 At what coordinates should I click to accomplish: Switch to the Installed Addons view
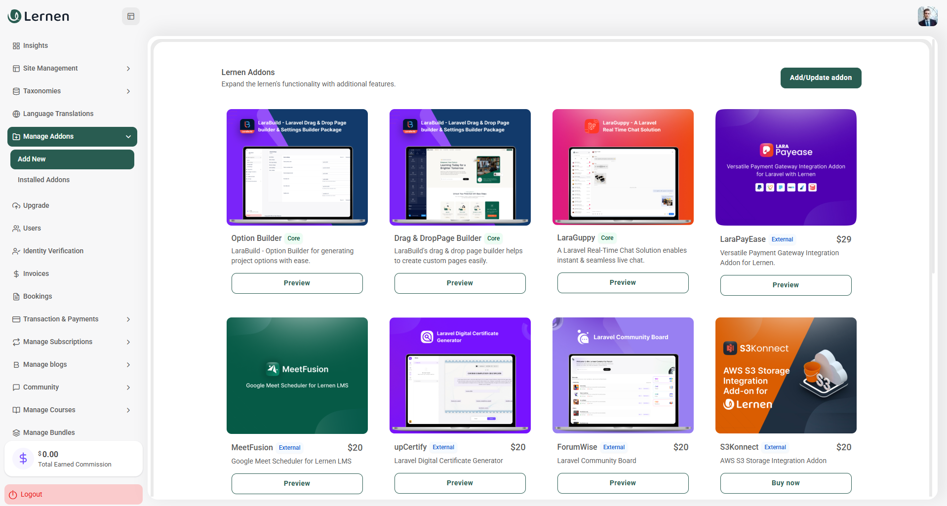coord(44,180)
